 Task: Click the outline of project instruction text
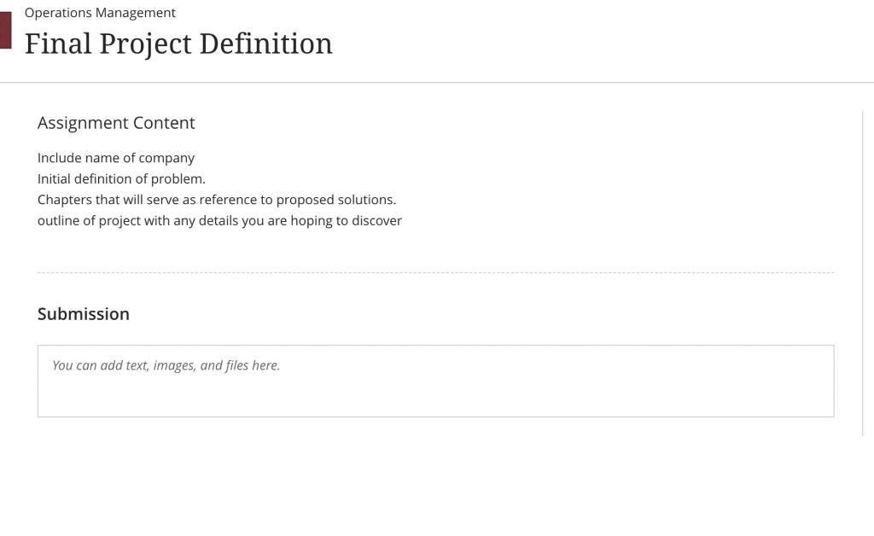point(219,220)
